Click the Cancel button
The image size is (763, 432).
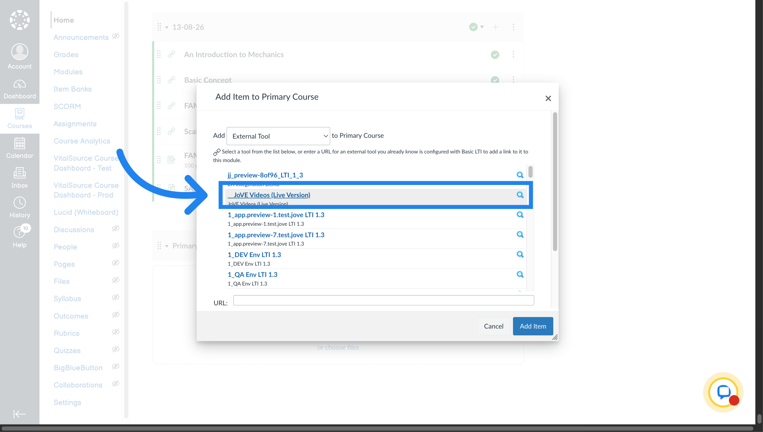tap(494, 326)
